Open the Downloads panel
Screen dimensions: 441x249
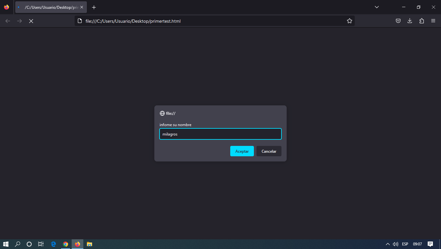click(x=410, y=21)
